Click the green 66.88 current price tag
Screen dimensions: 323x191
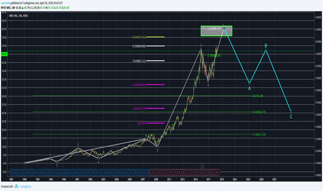tap(4, 54)
